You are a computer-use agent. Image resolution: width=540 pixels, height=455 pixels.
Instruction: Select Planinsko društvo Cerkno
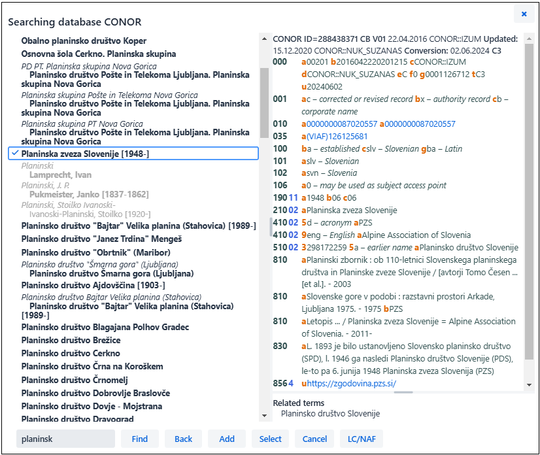(x=71, y=353)
